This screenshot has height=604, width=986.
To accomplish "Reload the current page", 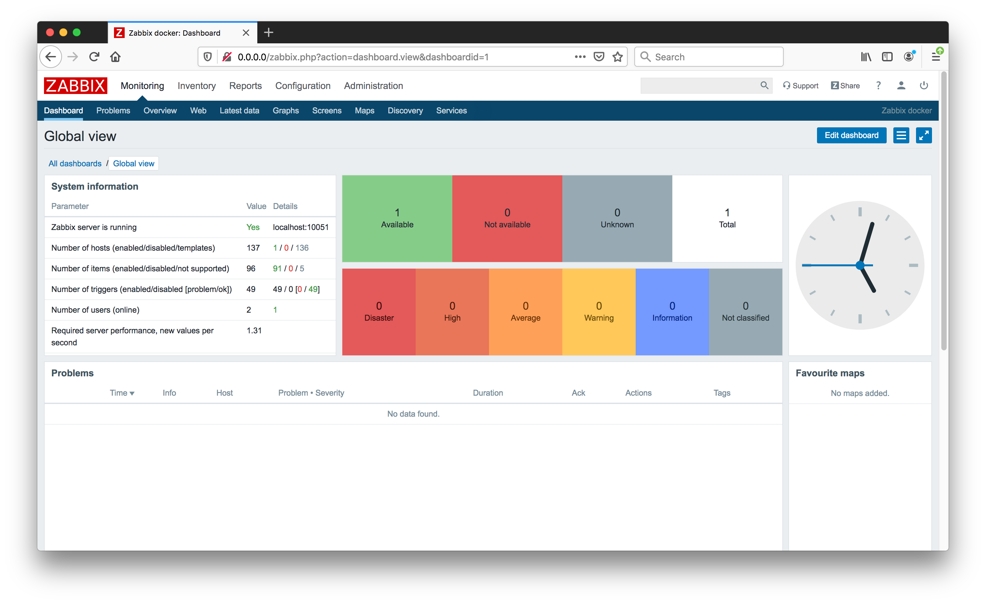I will click(94, 57).
